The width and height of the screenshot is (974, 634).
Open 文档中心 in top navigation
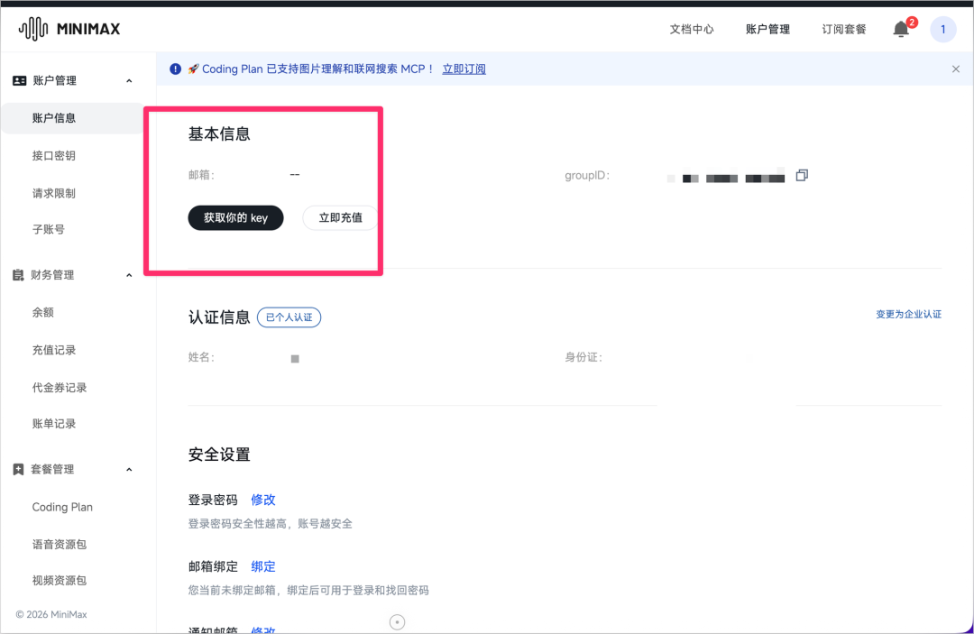(x=692, y=29)
